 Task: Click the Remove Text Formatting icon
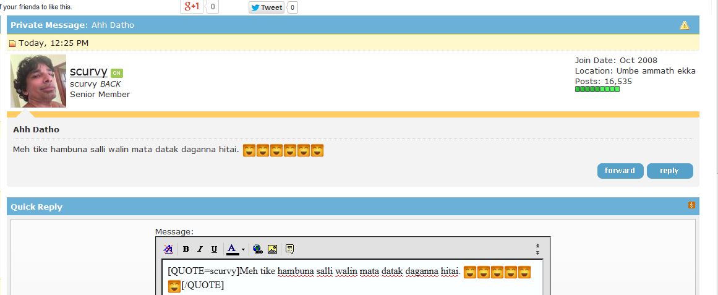168,249
